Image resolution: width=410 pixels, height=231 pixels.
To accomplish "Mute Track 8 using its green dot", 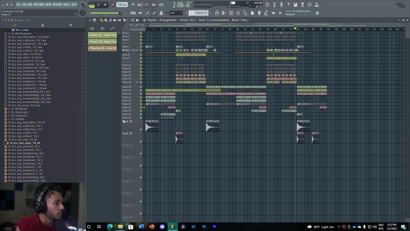I will coord(141,55).
